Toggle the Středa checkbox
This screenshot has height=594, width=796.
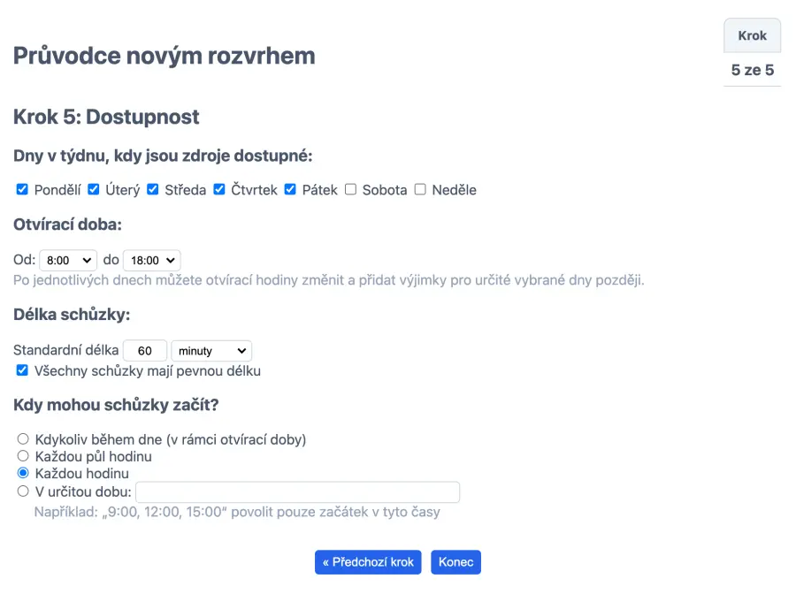click(x=153, y=189)
